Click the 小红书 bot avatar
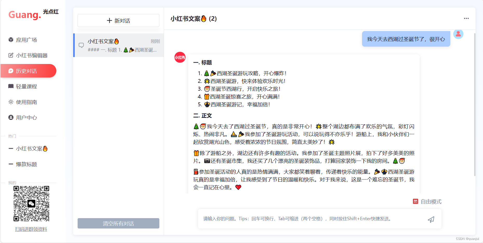483x243 pixels. (x=180, y=57)
